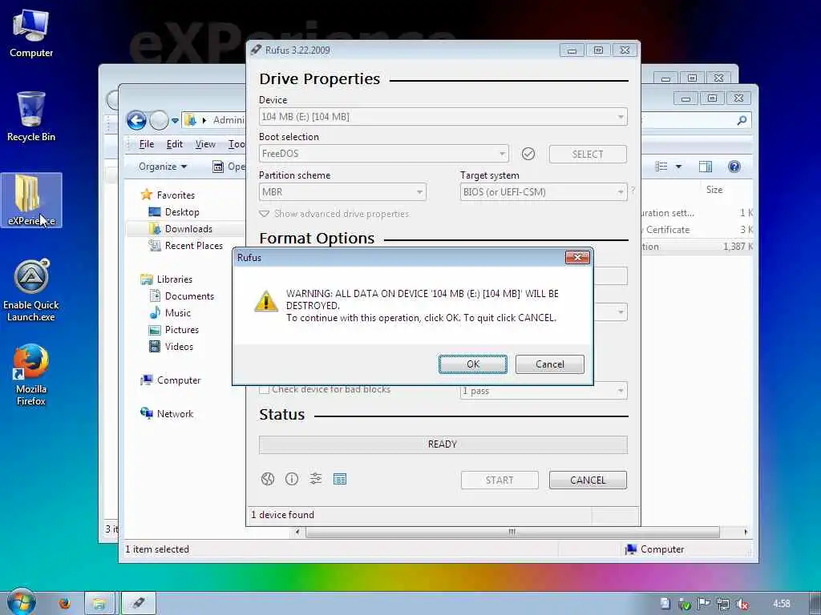Click Rufus taskbar button

(139, 603)
